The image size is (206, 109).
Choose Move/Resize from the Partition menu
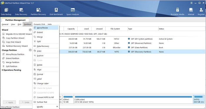pyautogui.click(x=46, y=28)
